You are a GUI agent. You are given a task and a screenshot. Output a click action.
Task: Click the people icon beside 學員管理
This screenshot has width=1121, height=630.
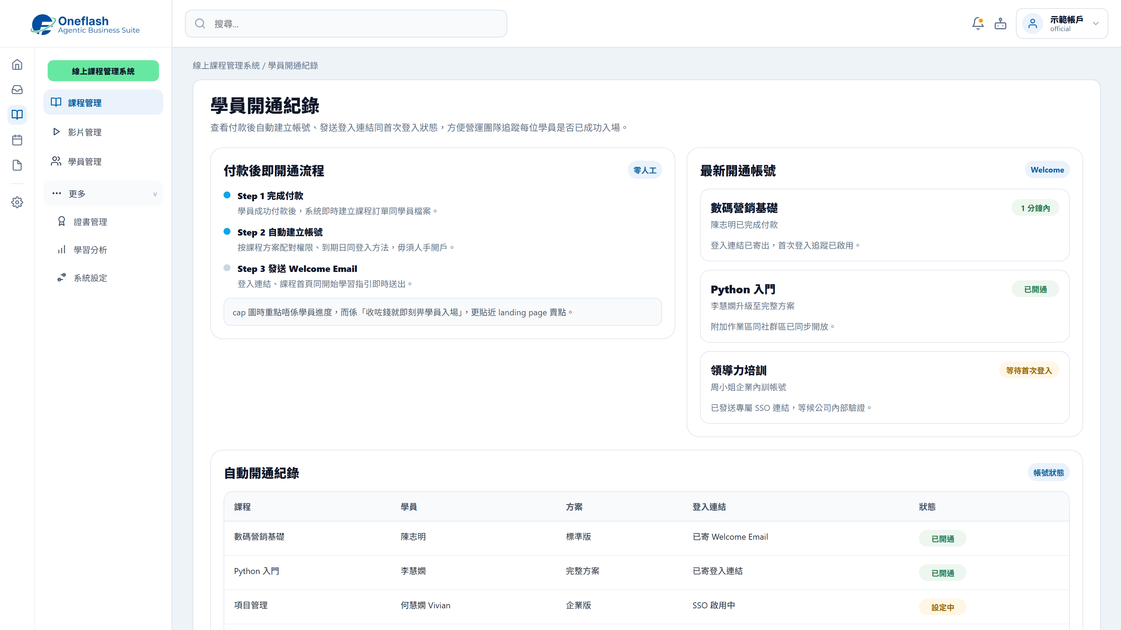pyautogui.click(x=56, y=161)
